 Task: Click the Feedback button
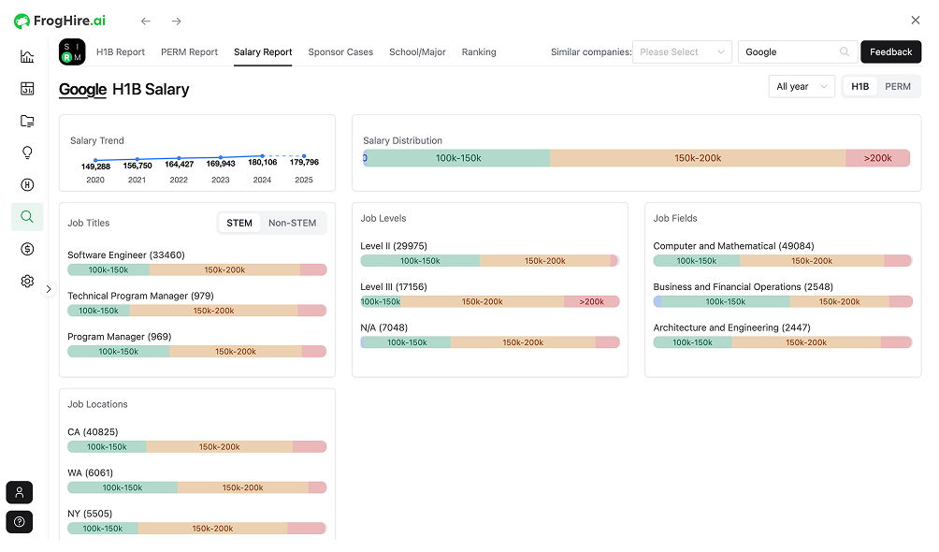[x=890, y=52]
